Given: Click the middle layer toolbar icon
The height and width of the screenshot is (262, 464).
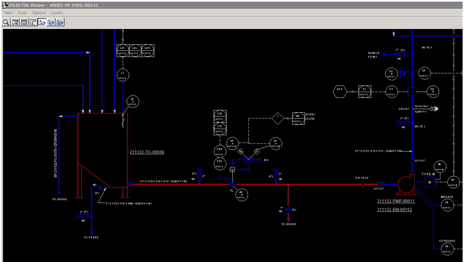Looking at the screenshot, I should coord(51,22).
